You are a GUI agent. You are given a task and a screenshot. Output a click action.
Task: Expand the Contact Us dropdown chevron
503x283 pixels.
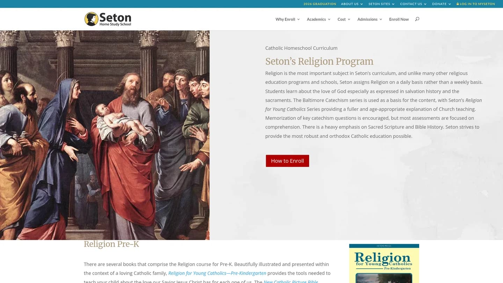(425, 4)
